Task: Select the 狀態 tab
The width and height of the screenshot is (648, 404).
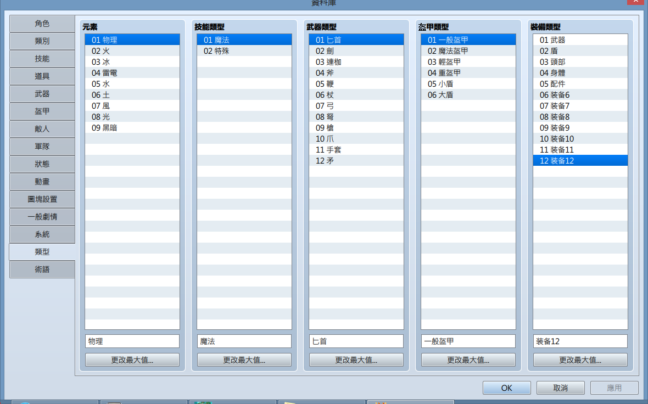Action: (42, 164)
